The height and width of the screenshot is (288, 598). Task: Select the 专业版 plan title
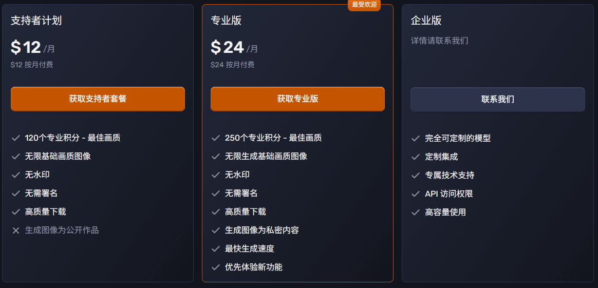tap(226, 21)
